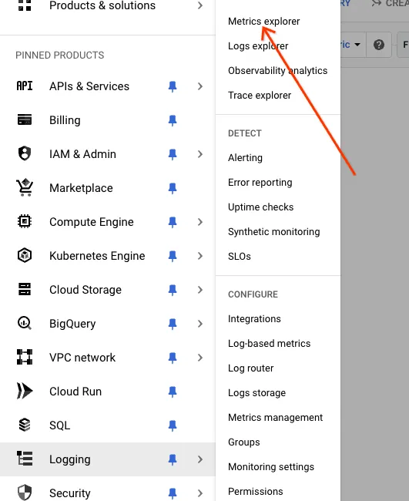Click the SQL stacked layers icon
The width and height of the screenshot is (409, 501).
[25, 425]
